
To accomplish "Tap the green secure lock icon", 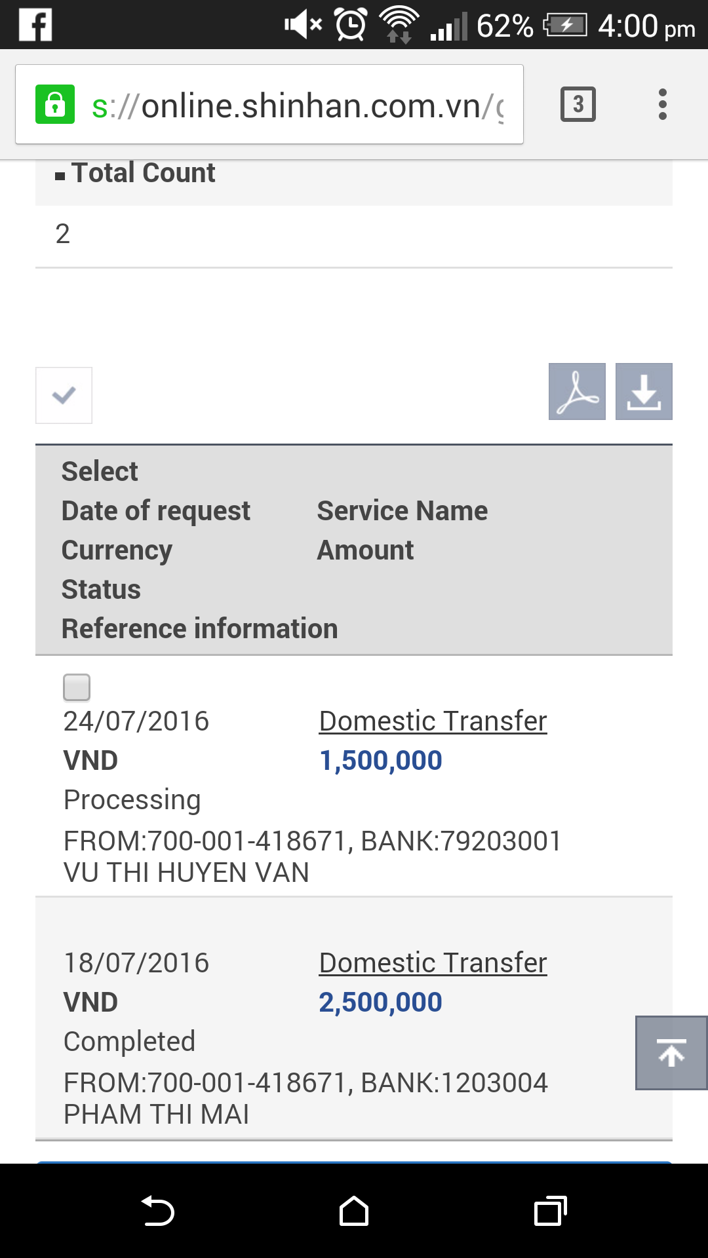I will point(55,104).
